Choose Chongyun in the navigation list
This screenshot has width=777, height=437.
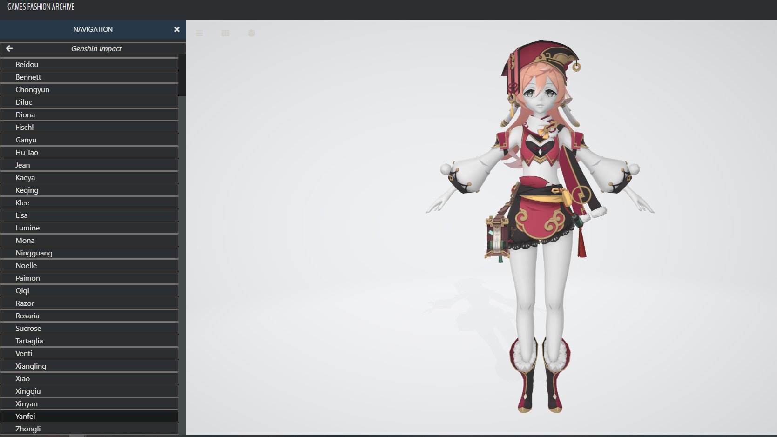click(x=89, y=89)
